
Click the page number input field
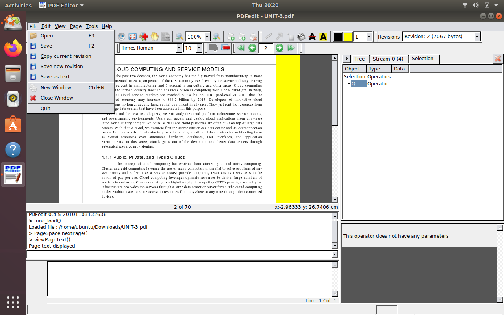click(266, 48)
